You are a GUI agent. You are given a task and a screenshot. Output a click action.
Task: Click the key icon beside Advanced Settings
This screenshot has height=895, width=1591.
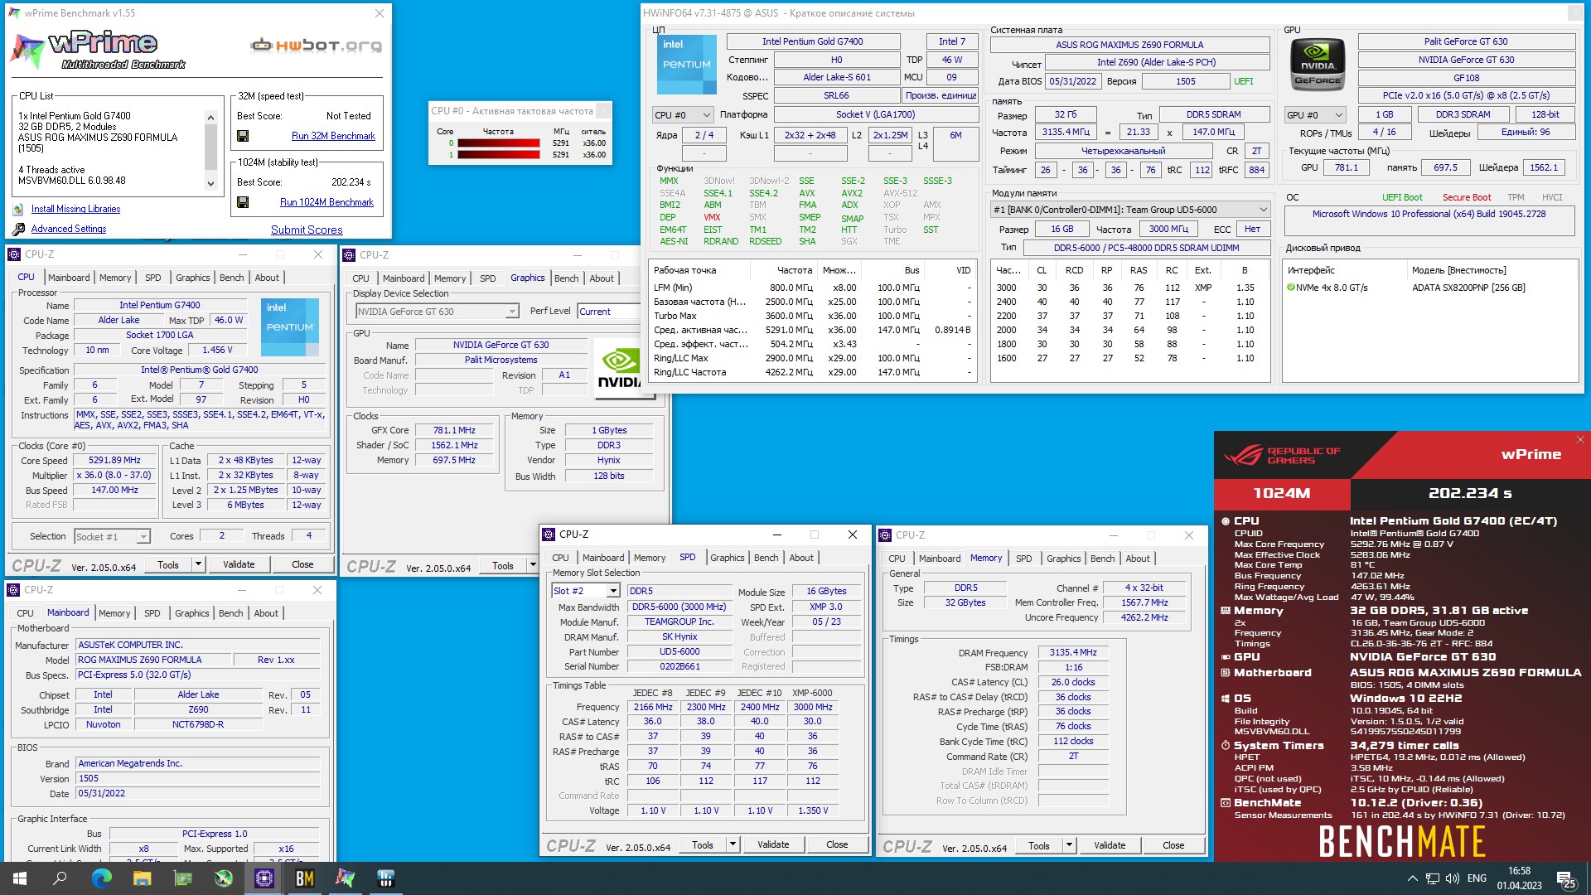[x=18, y=230]
